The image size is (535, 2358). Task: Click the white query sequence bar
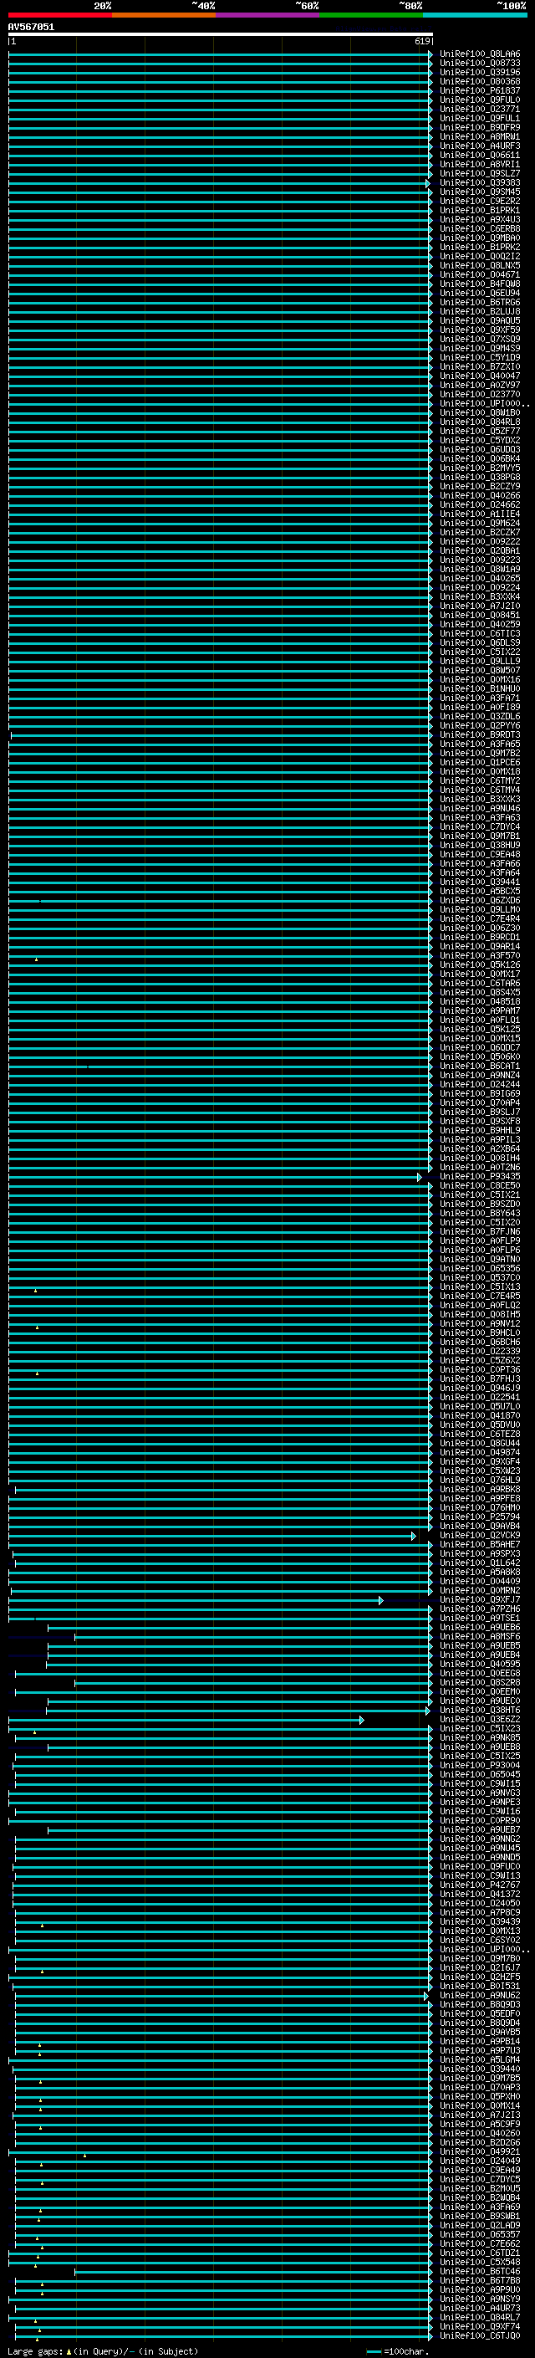221,33
